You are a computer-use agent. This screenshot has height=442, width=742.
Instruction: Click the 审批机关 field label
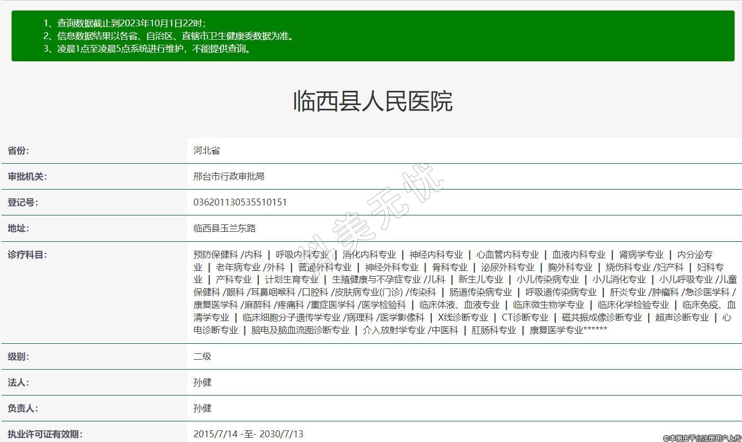(27, 176)
